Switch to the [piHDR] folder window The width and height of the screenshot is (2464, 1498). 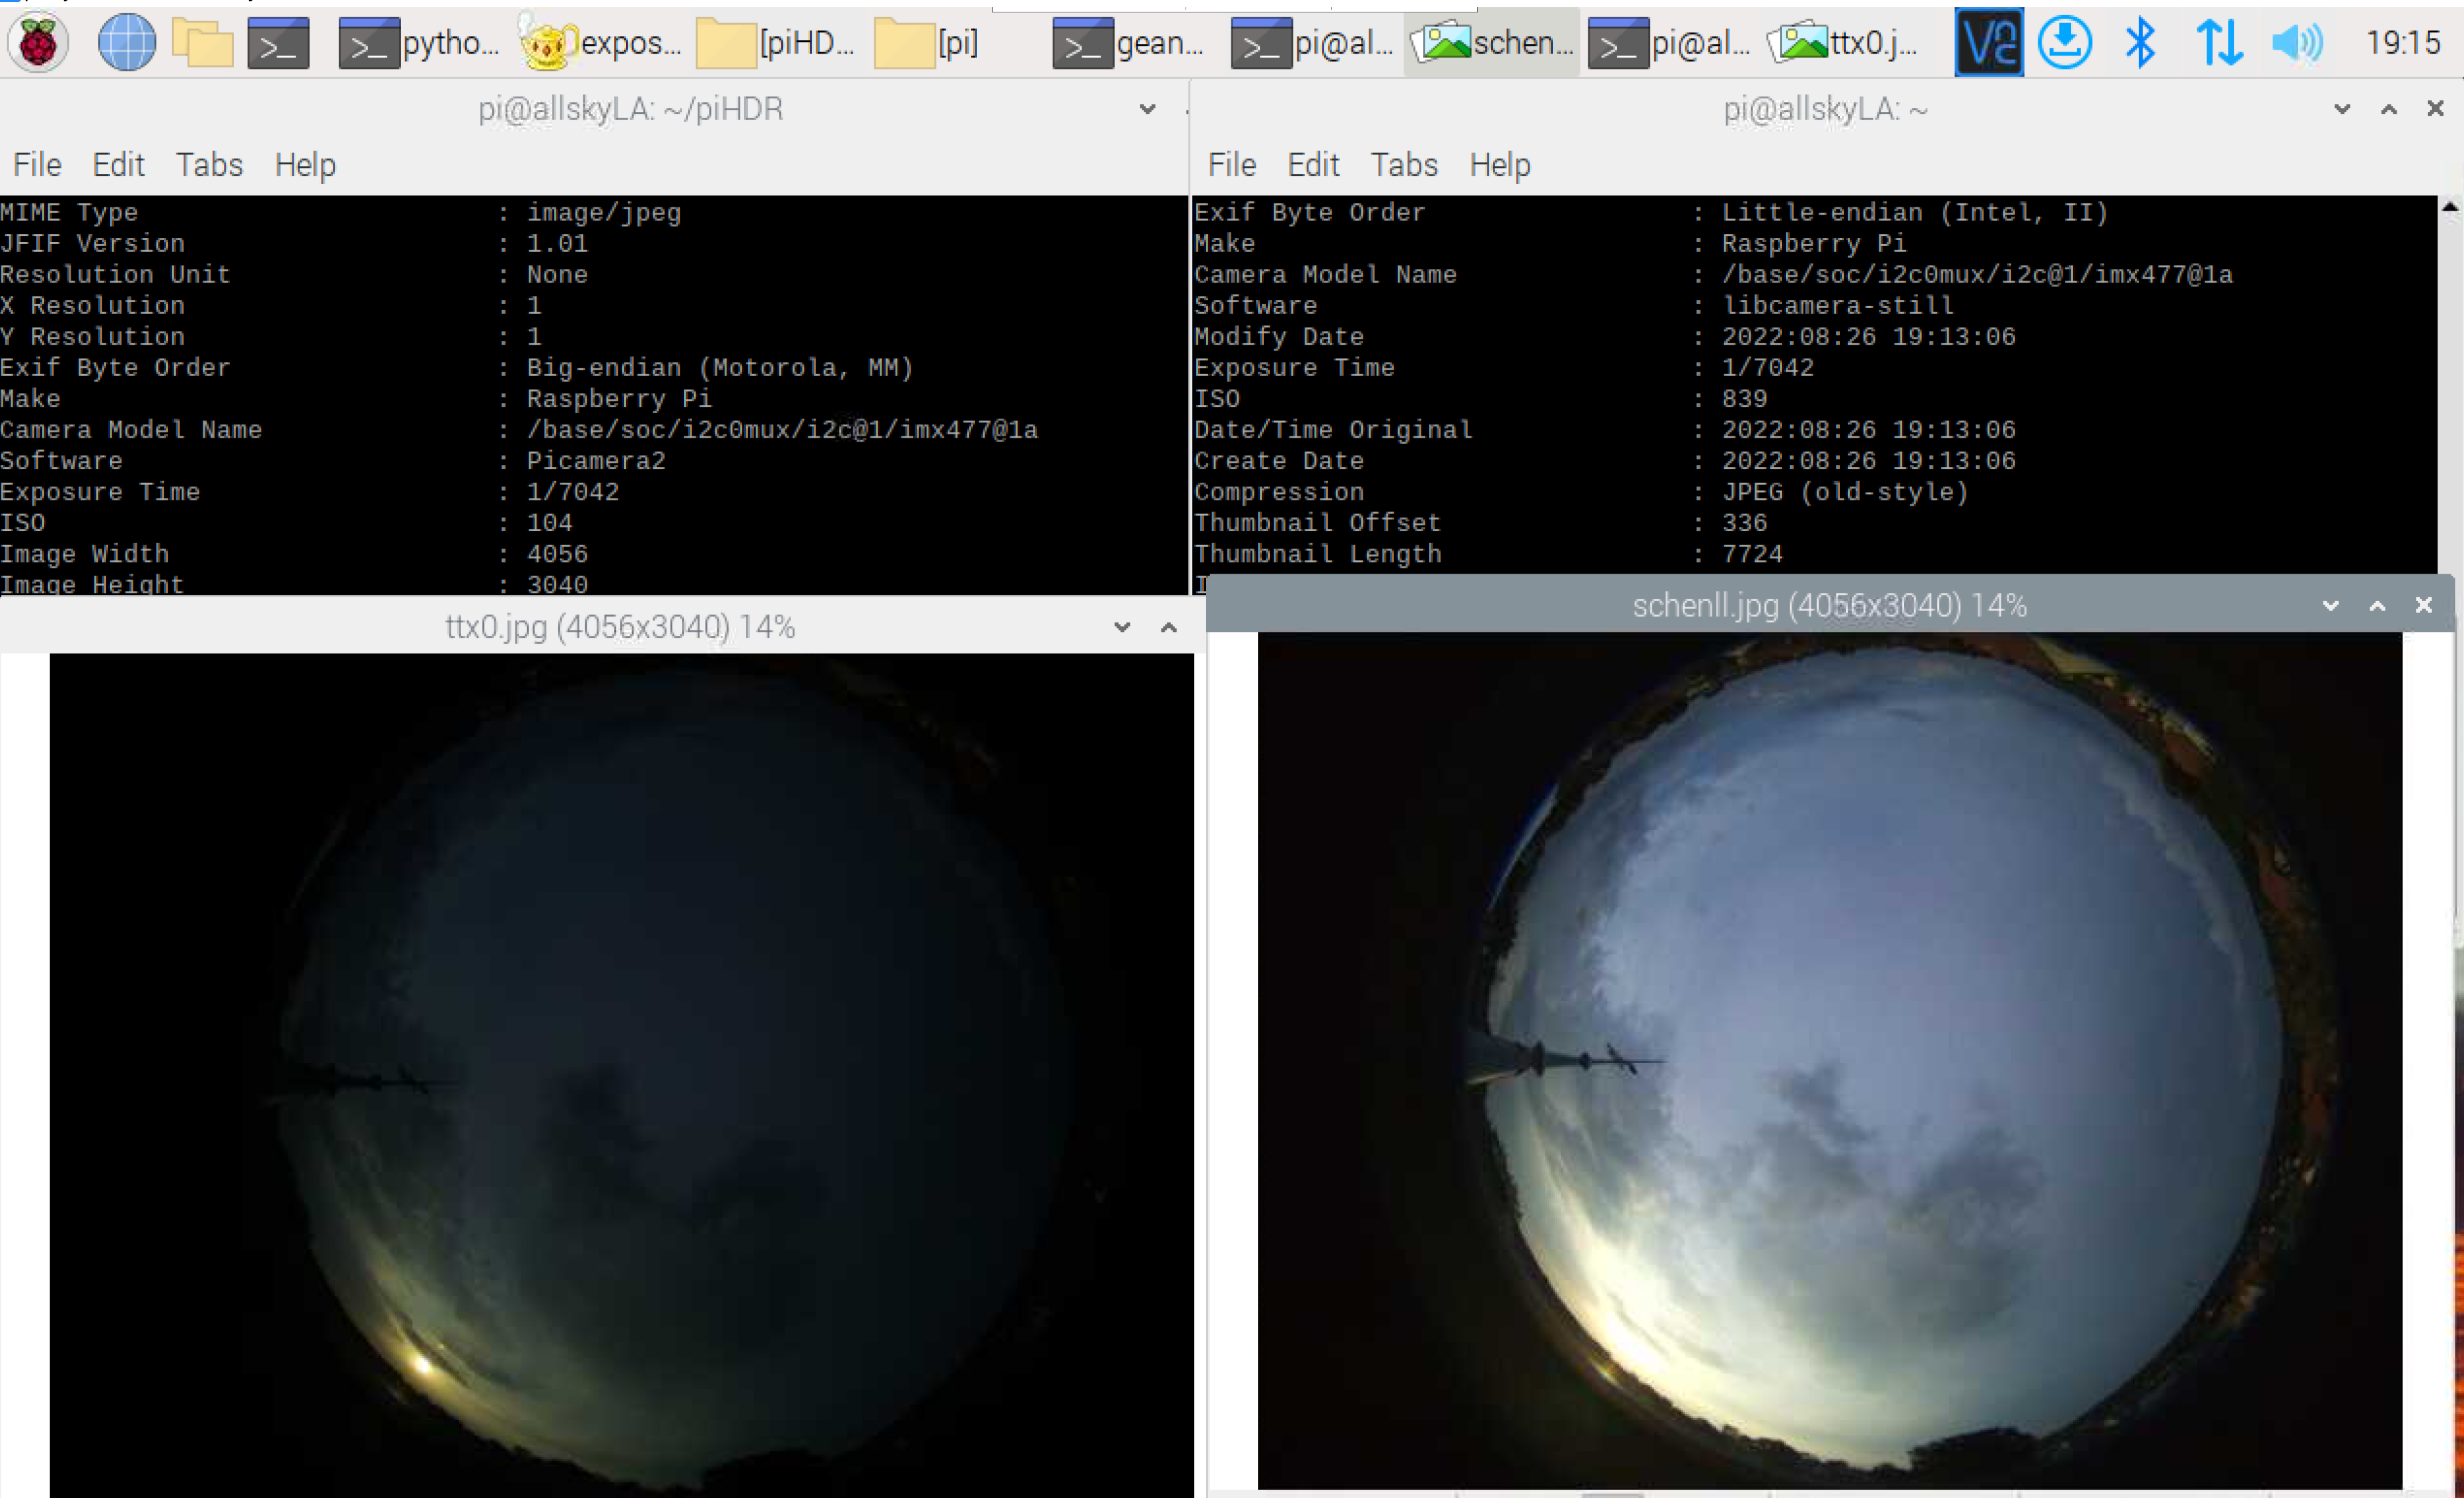(776, 42)
